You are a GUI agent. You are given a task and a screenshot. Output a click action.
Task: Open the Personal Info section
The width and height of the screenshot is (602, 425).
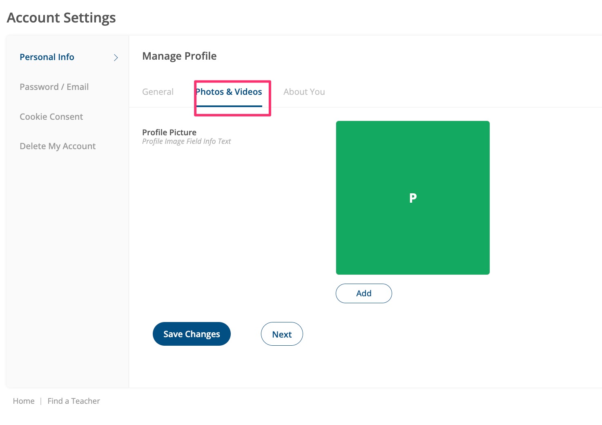pos(47,57)
